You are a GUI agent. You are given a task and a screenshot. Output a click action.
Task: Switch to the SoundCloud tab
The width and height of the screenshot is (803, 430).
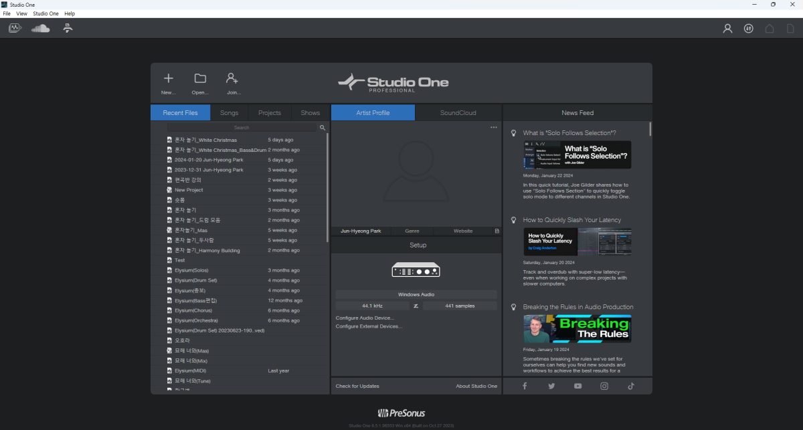pos(458,113)
